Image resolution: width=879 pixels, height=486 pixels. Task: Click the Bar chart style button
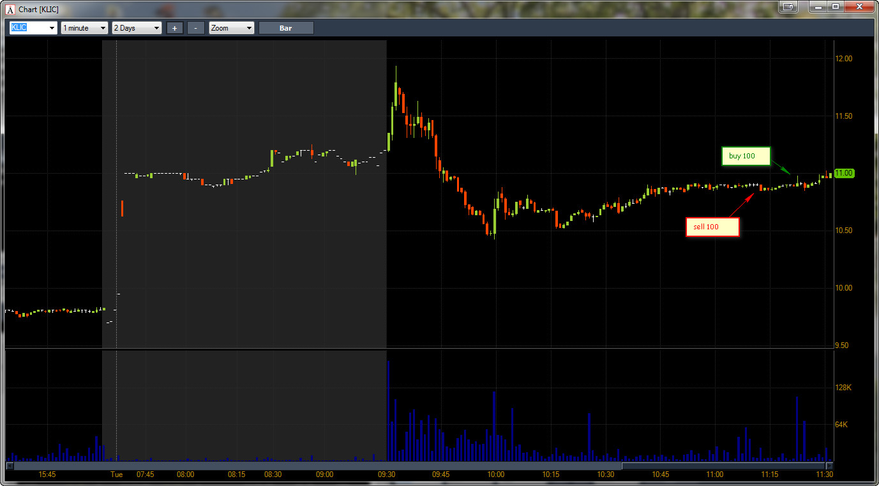(286, 28)
